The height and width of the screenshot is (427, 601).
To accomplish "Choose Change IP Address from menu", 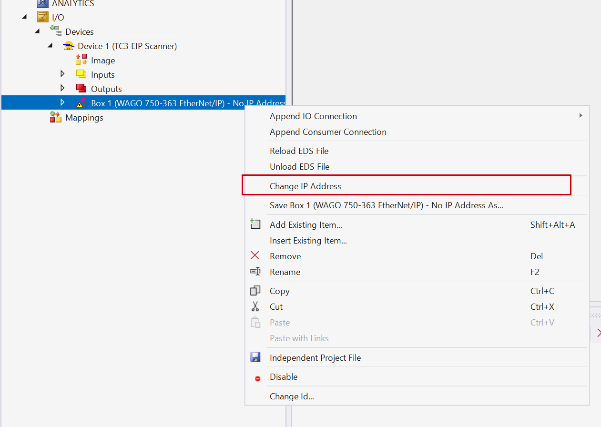I will [x=305, y=186].
